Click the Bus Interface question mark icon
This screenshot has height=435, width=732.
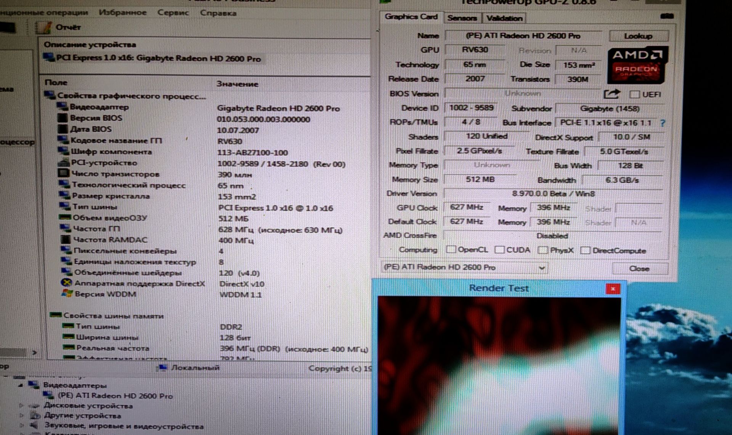[663, 123]
